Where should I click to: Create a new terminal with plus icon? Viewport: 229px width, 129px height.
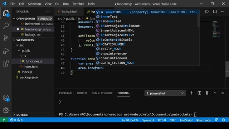(191, 93)
